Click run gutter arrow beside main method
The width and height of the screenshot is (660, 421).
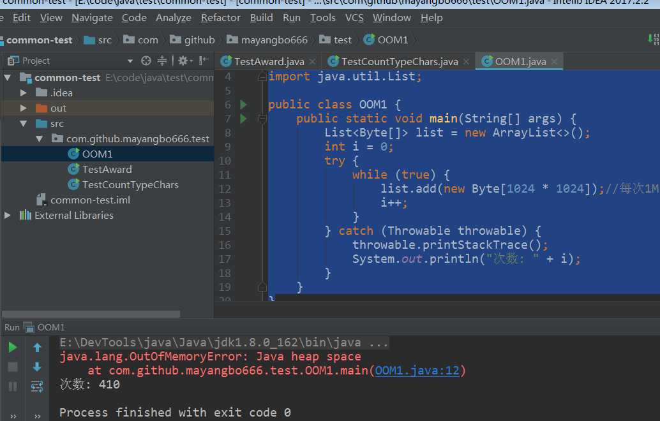(243, 119)
